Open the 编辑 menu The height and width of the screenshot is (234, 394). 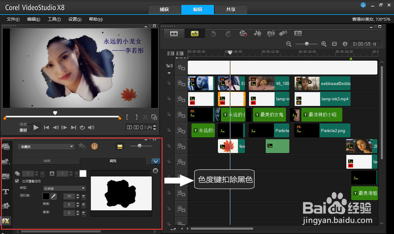33,19
